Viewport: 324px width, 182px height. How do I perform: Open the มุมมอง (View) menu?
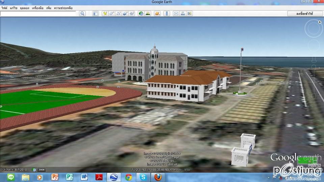tap(25, 8)
